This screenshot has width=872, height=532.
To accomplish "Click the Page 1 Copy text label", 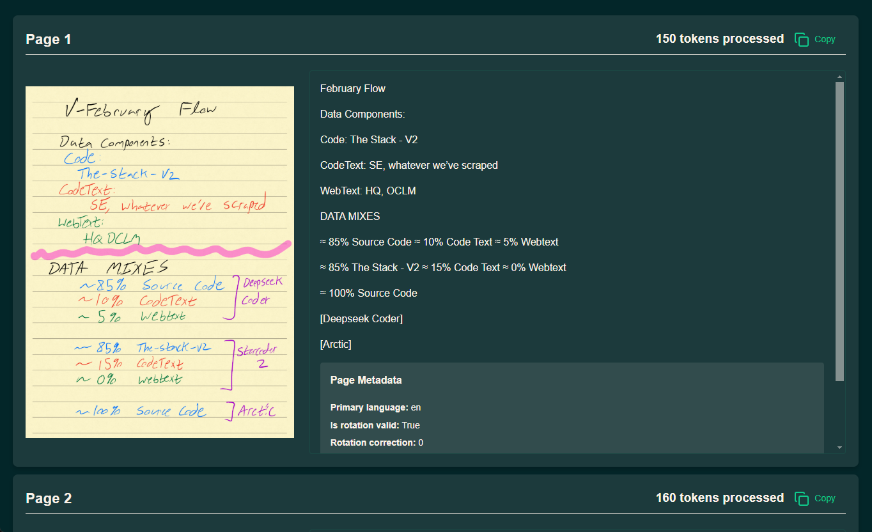I will [x=825, y=39].
